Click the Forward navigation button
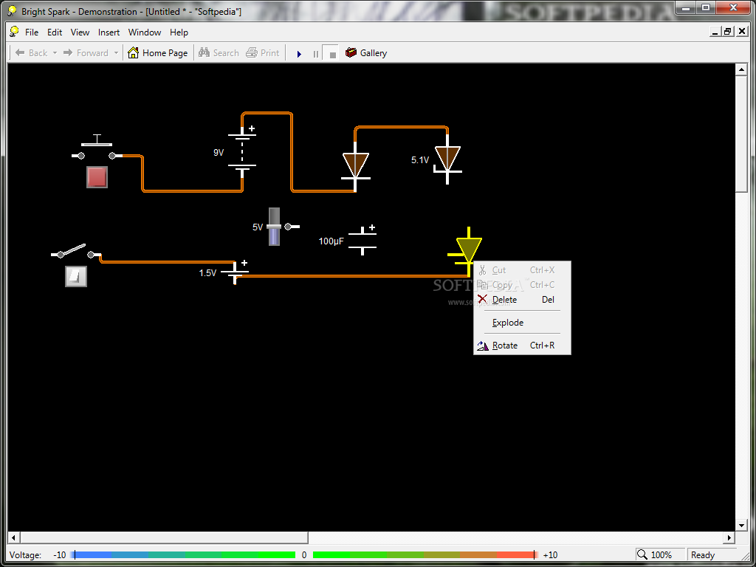Viewport: 756px width, 567px height. point(86,53)
